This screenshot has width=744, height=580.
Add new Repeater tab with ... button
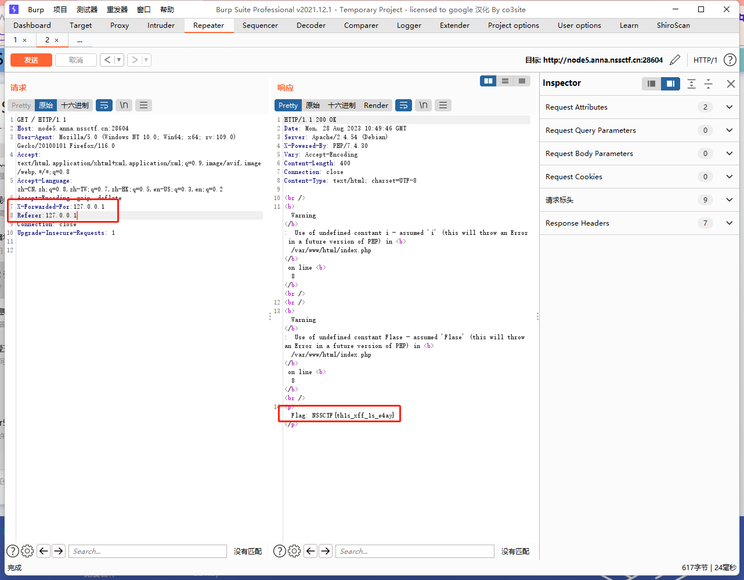(x=80, y=40)
